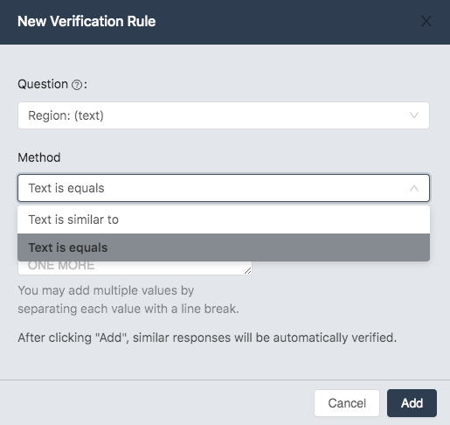Collapse the Method dropdown showing Text is equals
The image size is (450, 425).
(224, 188)
